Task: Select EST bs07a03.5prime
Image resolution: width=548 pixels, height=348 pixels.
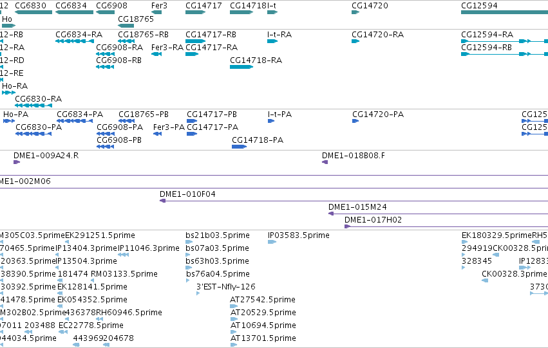Action: [188, 255]
